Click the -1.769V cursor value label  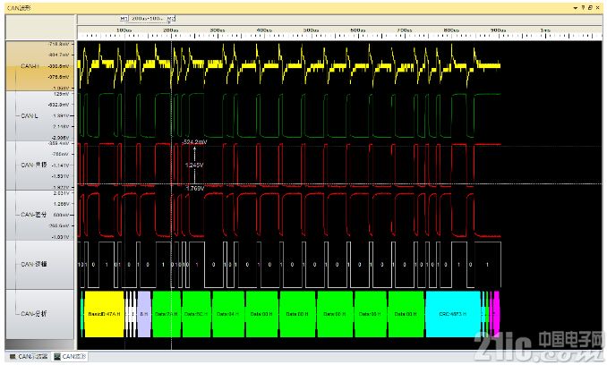pyautogui.click(x=194, y=188)
